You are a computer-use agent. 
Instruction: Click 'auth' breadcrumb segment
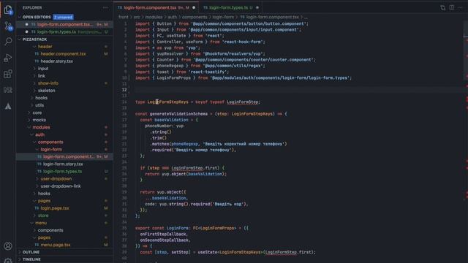pos(173,18)
